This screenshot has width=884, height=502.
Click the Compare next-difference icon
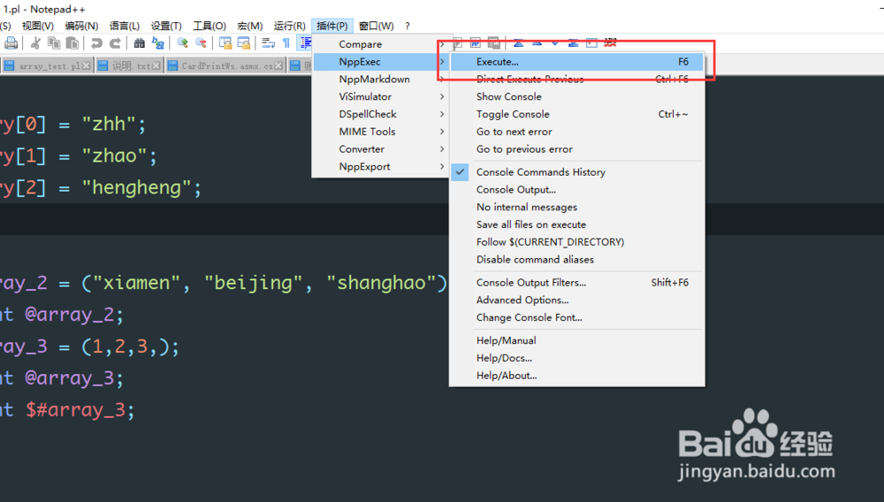(x=555, y=42)
